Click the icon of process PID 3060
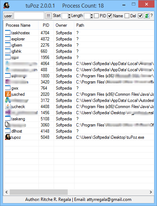This screenshot has height=206, width=157. coord(8,125)
